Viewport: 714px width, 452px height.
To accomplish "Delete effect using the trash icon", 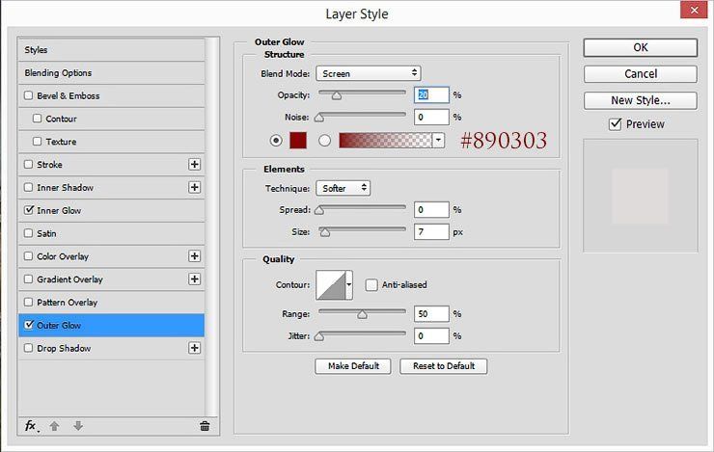I will click(205, 426).
